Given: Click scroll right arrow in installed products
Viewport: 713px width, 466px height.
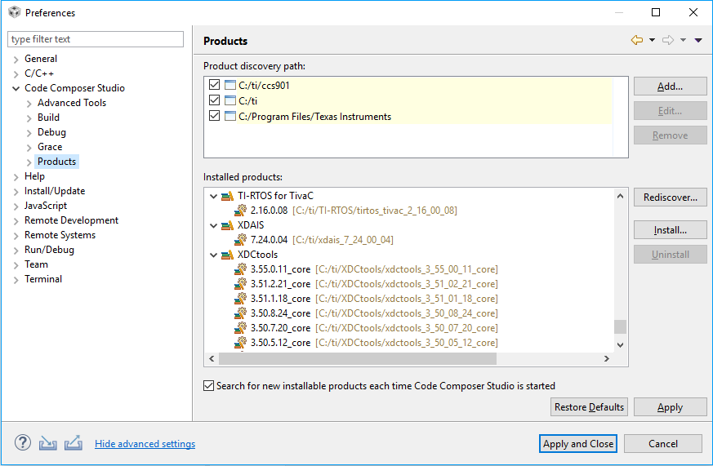Looking at the screenshot, I should (607, 358).
